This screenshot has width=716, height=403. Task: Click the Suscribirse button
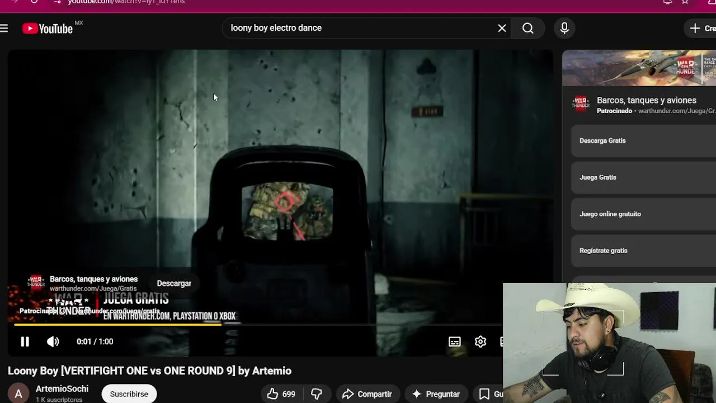coord(129,394)
